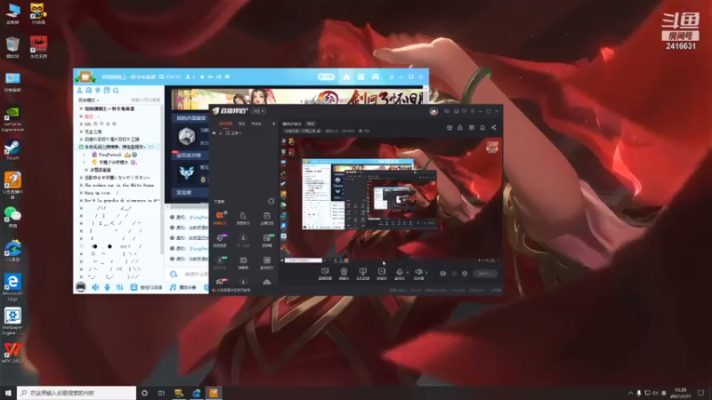Click the share icon in YY title bar
Image resolution: width=712 pixels, height=400 pixels.
(x=219, y=77)
